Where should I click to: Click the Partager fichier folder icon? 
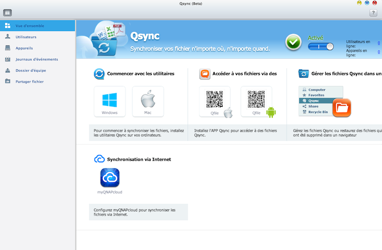(8, 81)
